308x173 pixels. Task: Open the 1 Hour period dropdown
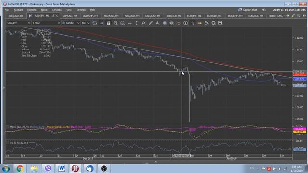pos(46,23)
